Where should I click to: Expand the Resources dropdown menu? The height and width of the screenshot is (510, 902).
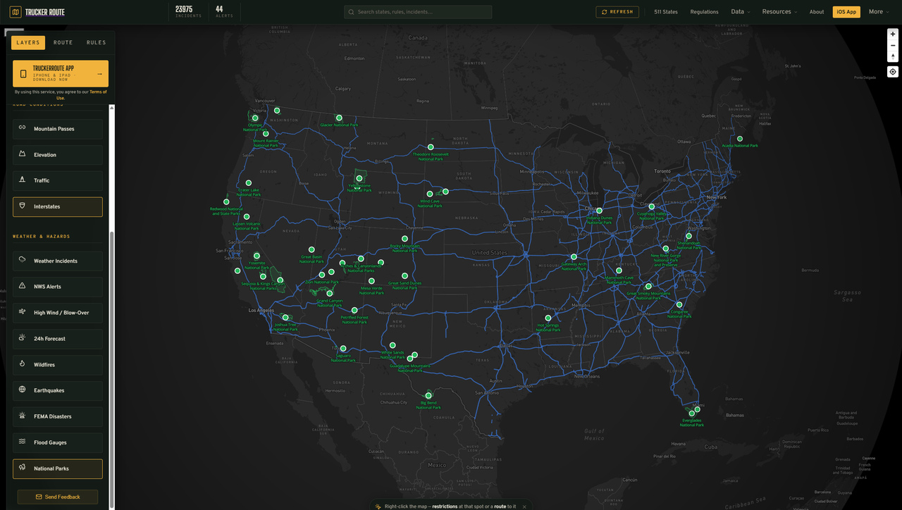(x=779, y=12)
